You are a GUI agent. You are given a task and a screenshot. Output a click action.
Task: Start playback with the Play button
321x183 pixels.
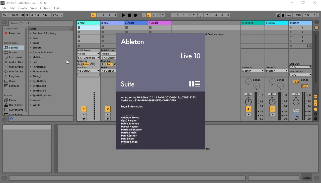click(123, 15)
